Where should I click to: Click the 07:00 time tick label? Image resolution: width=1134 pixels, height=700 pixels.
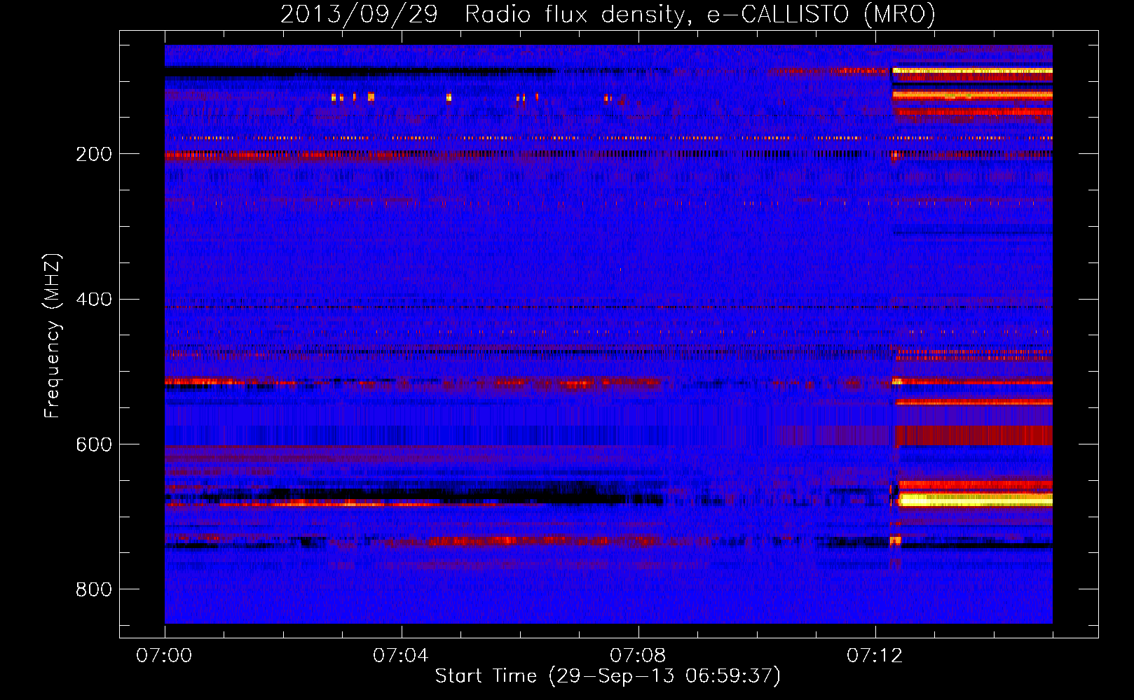coord(164,656)
